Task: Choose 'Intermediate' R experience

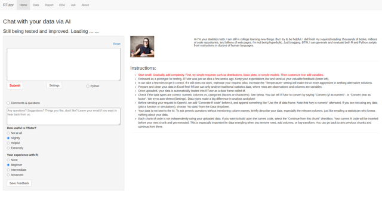Action: tap(8, 170)
